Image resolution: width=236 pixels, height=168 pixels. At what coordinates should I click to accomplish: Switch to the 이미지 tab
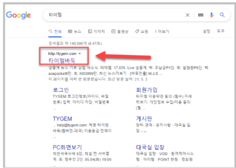coord(96,31)
